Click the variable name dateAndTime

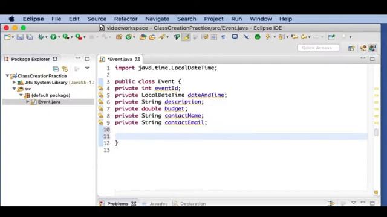point(206,95)
